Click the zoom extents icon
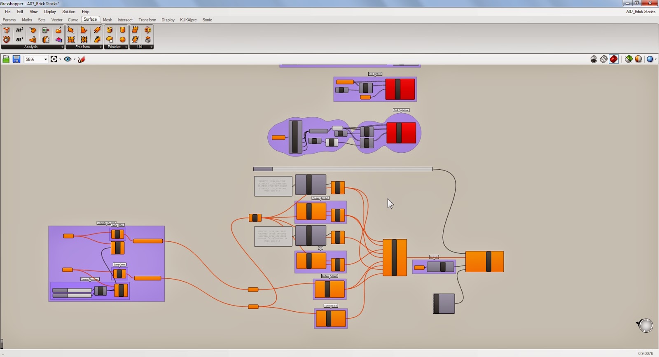 [54, 59]
